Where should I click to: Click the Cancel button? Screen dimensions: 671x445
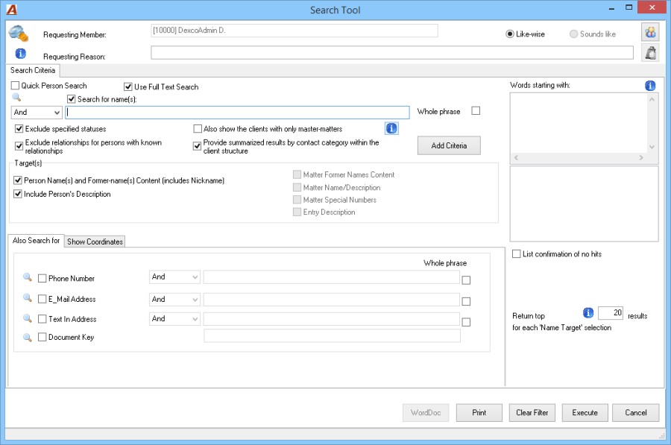coord(636,412)
